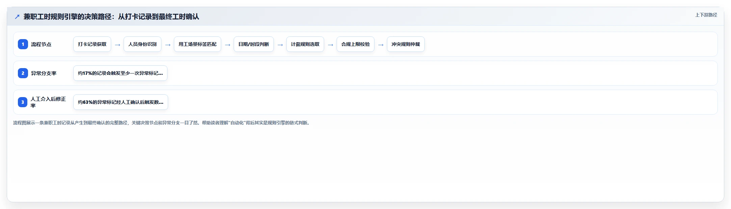Click arrow between 合规上限校验 and 冲突规则仲裁
731x209 pixels.
(x=381, y=44)
